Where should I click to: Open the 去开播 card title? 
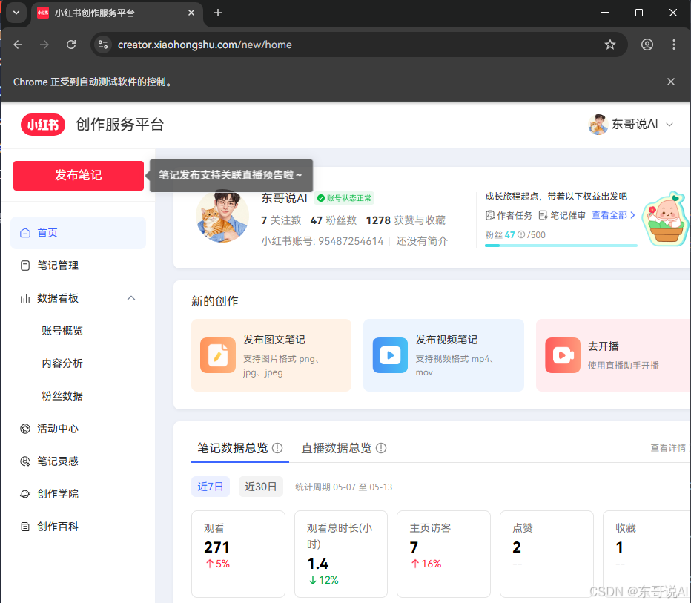(x=604, y=346)
